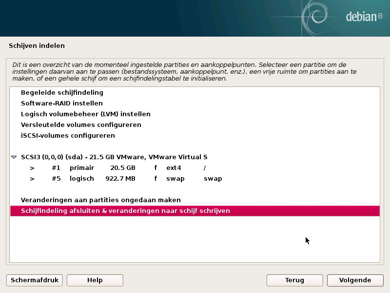Click the Debian swirl logo in header

click(315, 17)
